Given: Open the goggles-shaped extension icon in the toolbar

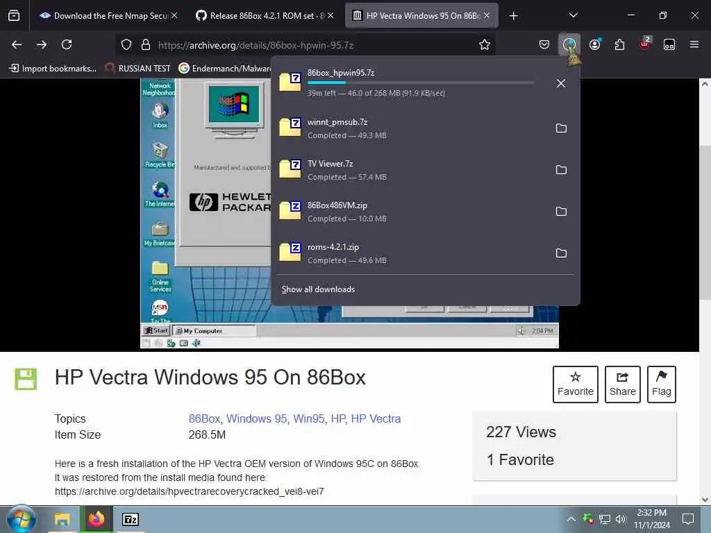Looking at the screenshot, I should tap(669, 44).
